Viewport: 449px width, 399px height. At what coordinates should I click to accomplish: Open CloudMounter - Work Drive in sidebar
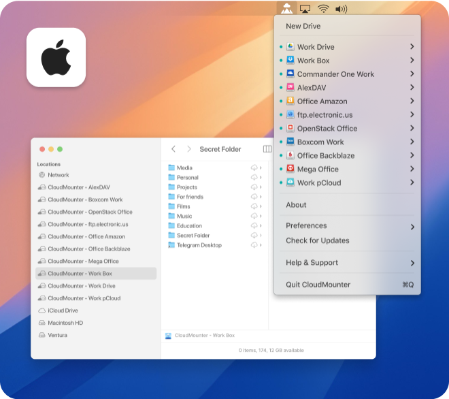[x=96, y=286]
